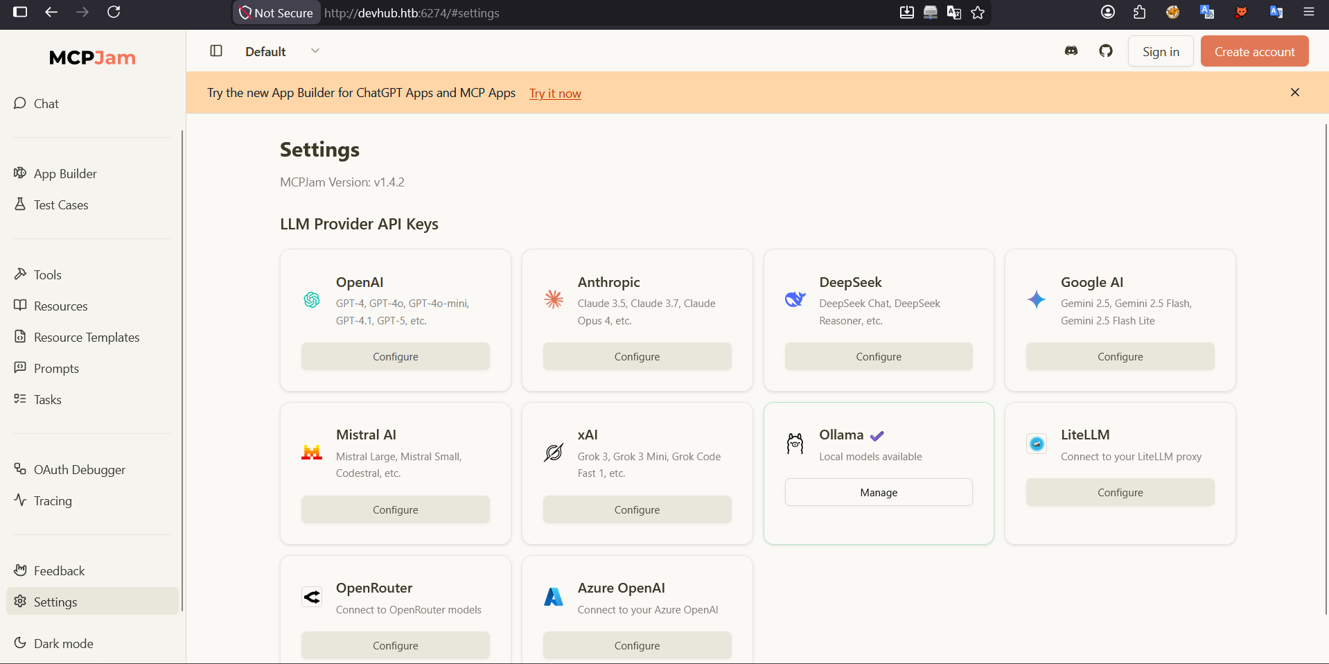Configure the DeepSeek API key
The height and width of the screenshot is (664, 1329).
[x=879, y=356]
